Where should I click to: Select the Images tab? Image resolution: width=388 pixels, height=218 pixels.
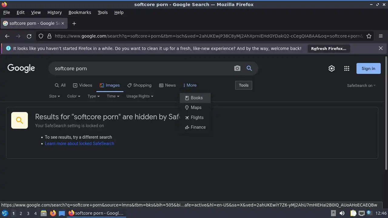click(x=110, y=85)
